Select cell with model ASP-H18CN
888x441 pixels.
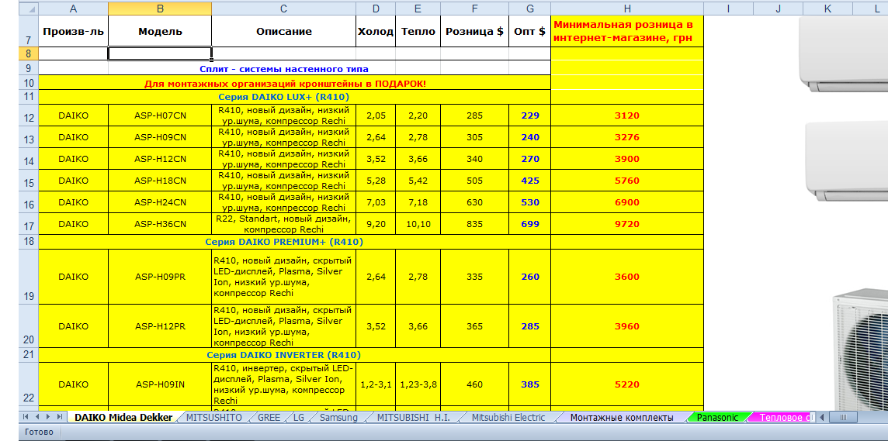(x=160, y=181)
